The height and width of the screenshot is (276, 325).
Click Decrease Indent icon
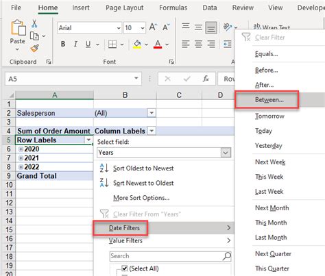(228, 44)
